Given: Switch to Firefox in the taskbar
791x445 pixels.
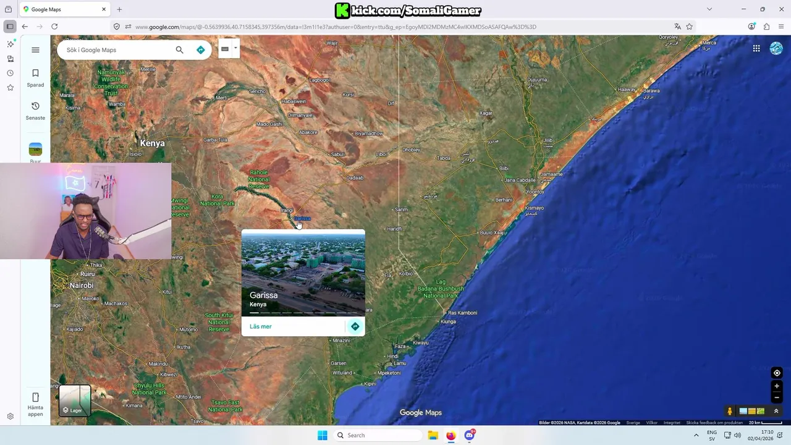Looking at the screenshot, I should [x=450, y=435].
